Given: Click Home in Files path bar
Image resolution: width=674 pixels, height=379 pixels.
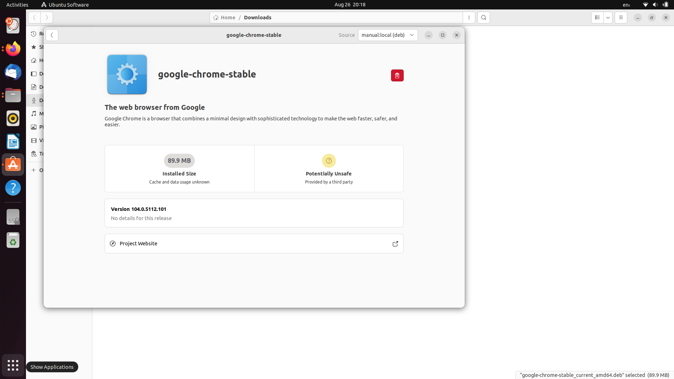Looking at the screenshot, I should click(224, 18).
